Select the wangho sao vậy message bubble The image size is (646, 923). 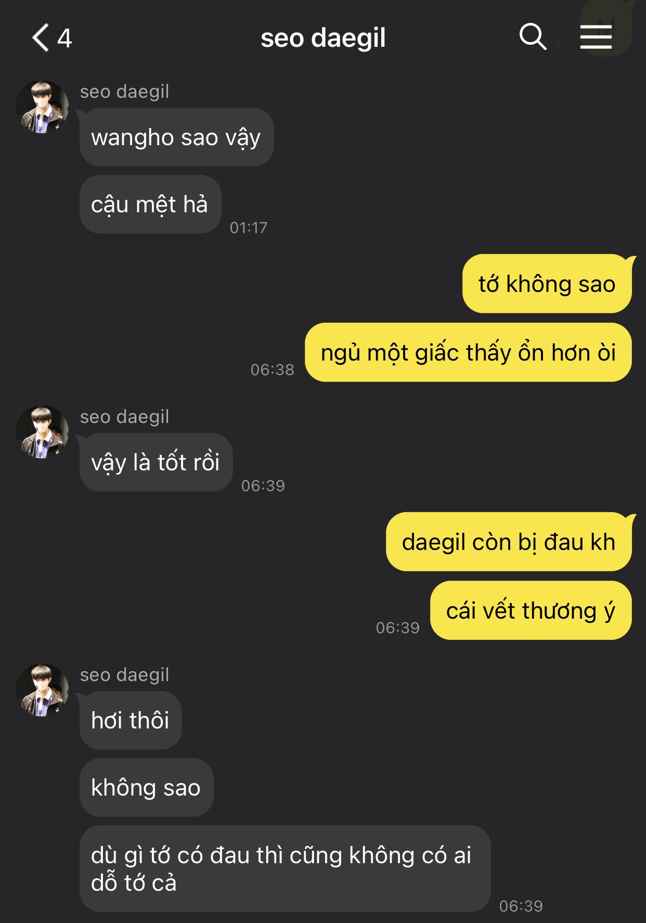176,137
